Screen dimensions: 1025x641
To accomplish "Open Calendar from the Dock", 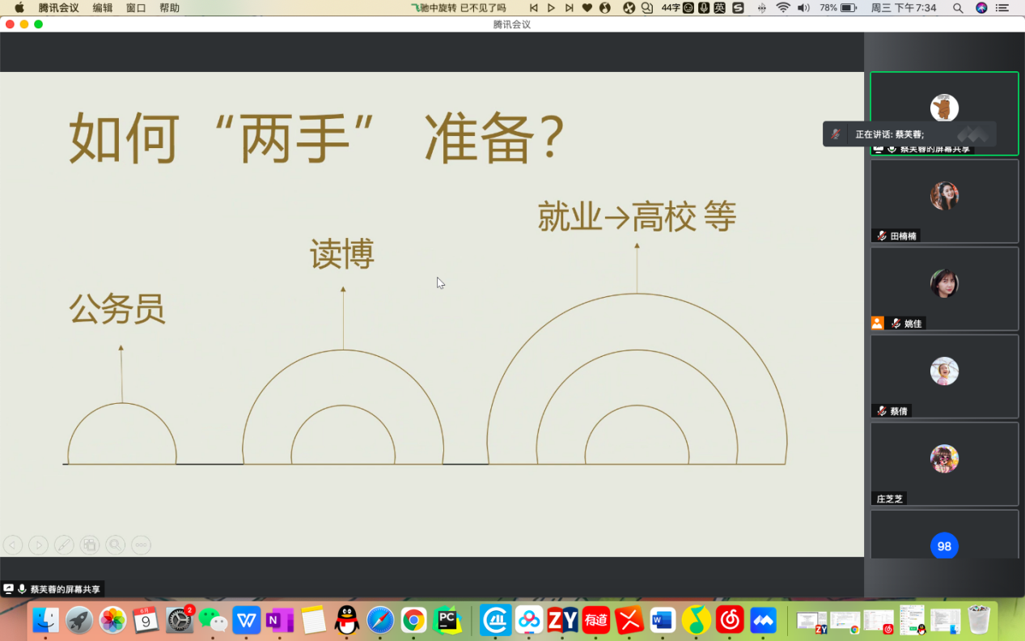I will coord(146,620).
